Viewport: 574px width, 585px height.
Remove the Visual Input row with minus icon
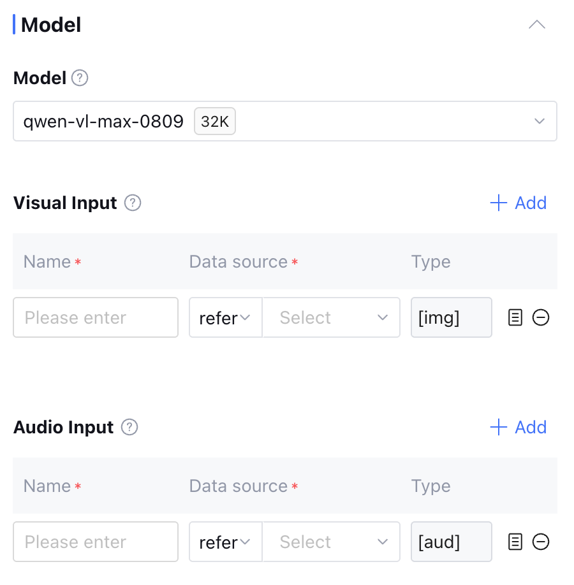(x=541, y=317)
